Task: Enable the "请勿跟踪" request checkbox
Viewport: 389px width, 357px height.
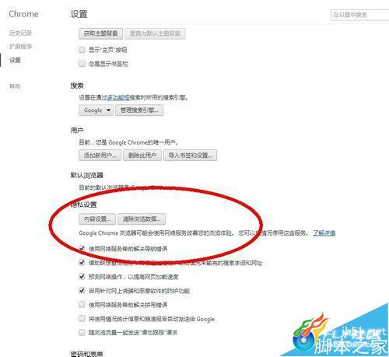Action: click(82, 332)
